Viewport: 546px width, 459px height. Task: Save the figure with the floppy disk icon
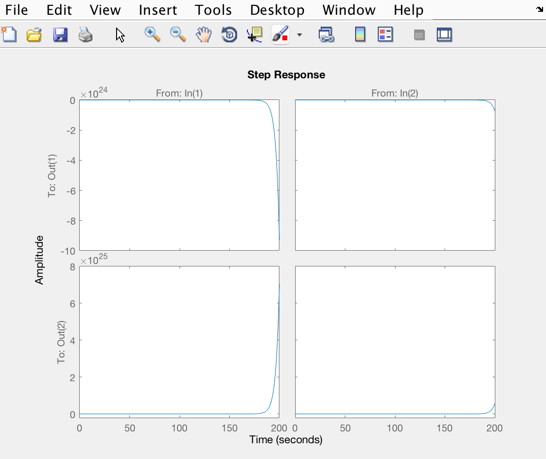(x=60, y=35)
